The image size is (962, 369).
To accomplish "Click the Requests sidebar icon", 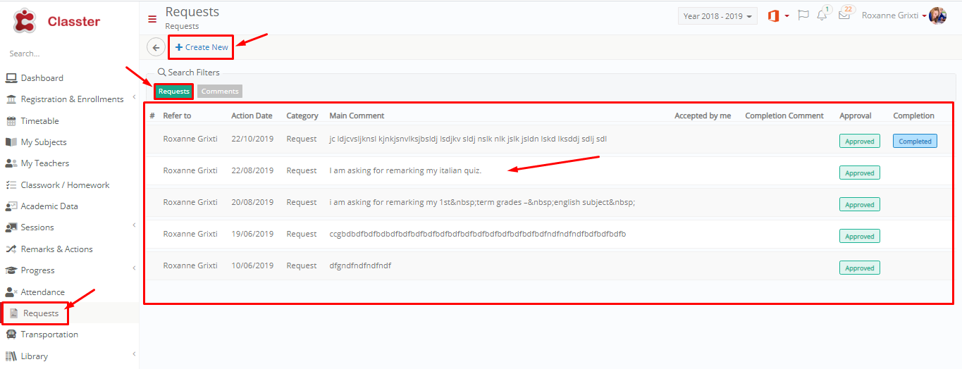I will point(13,313).
